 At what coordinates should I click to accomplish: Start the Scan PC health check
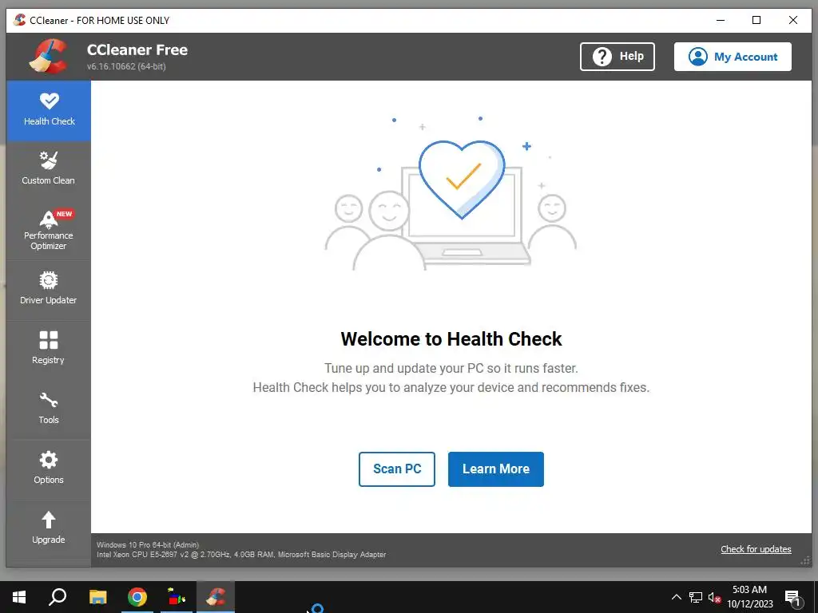396,469
